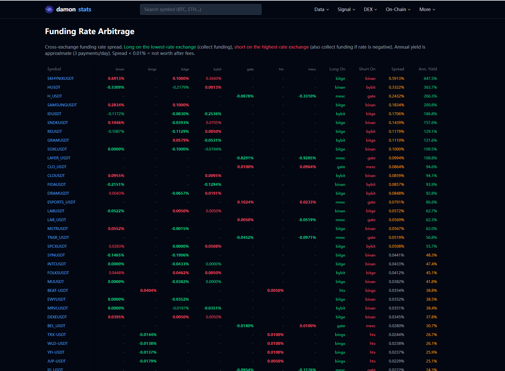Select LAYER_USDT mexc rate -0.9285%
Viewport: 505px width, 371px height.
click(307, 158)
